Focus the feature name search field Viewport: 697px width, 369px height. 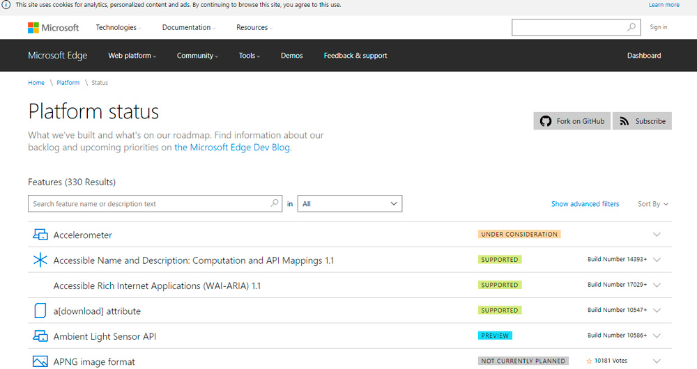[x=150, y=204]
